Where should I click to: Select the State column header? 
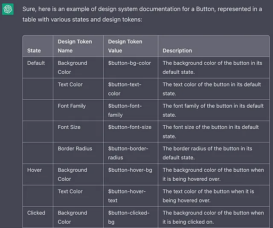tap(38, 46)
